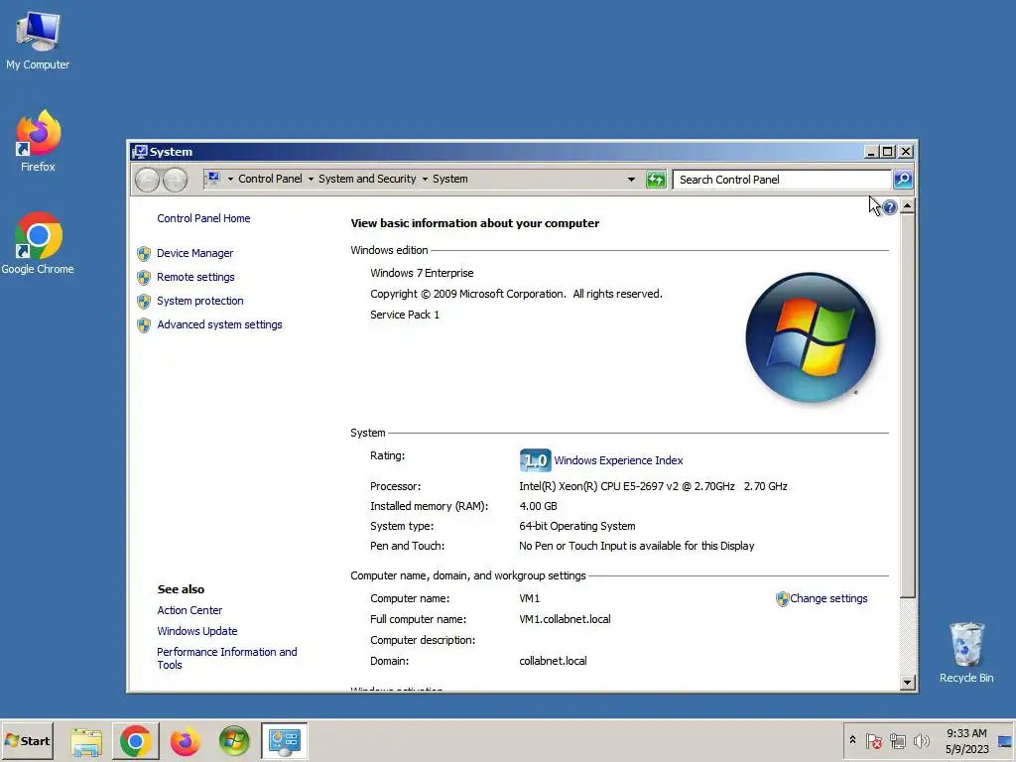Click the "4.00 GB" installed memory value
Image resolution: width=1016 pixels, height=762 pixels.
tap(538, 506)
